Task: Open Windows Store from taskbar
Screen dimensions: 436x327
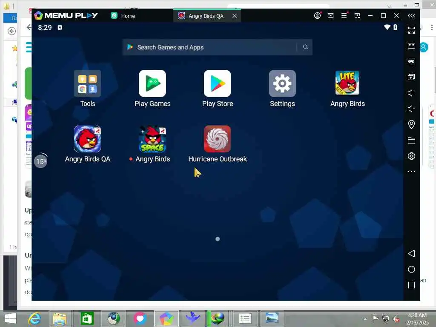Action: click(87, 318)
